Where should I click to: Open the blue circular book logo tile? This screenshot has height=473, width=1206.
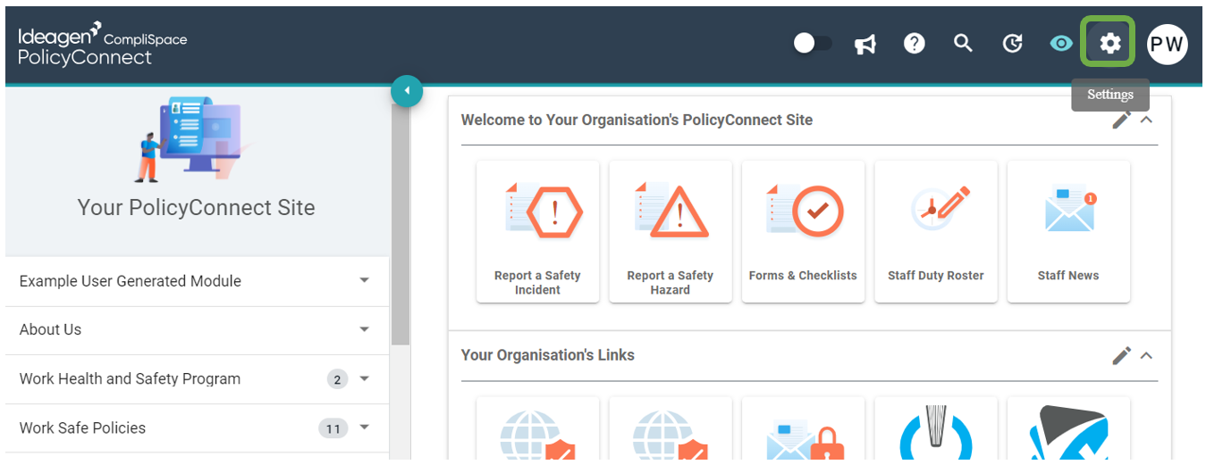coord(936,429)
